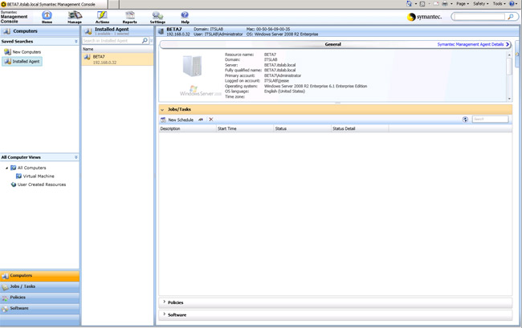Click the server thumbnail image in General panel
522x328 pixels.
(192, 66)
